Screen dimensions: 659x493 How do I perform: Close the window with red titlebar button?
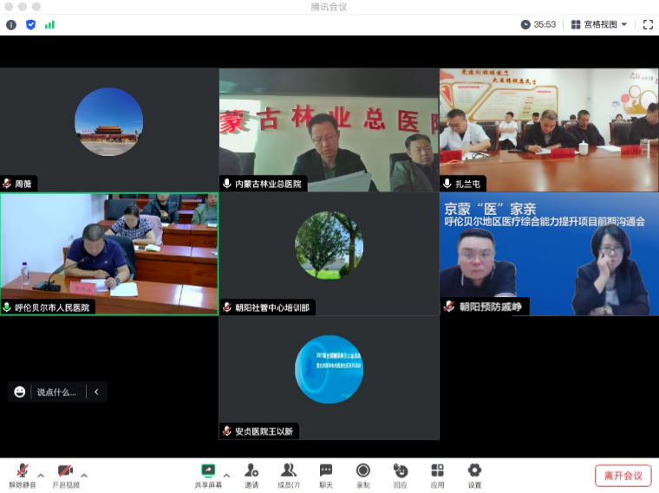[9, 7]
